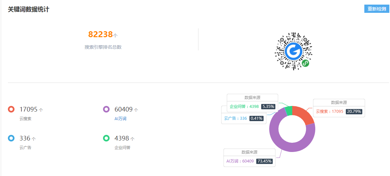Click the 0.41% percentage badge
This screenshot has width=390, height=176.
click(x=256, y=118)
